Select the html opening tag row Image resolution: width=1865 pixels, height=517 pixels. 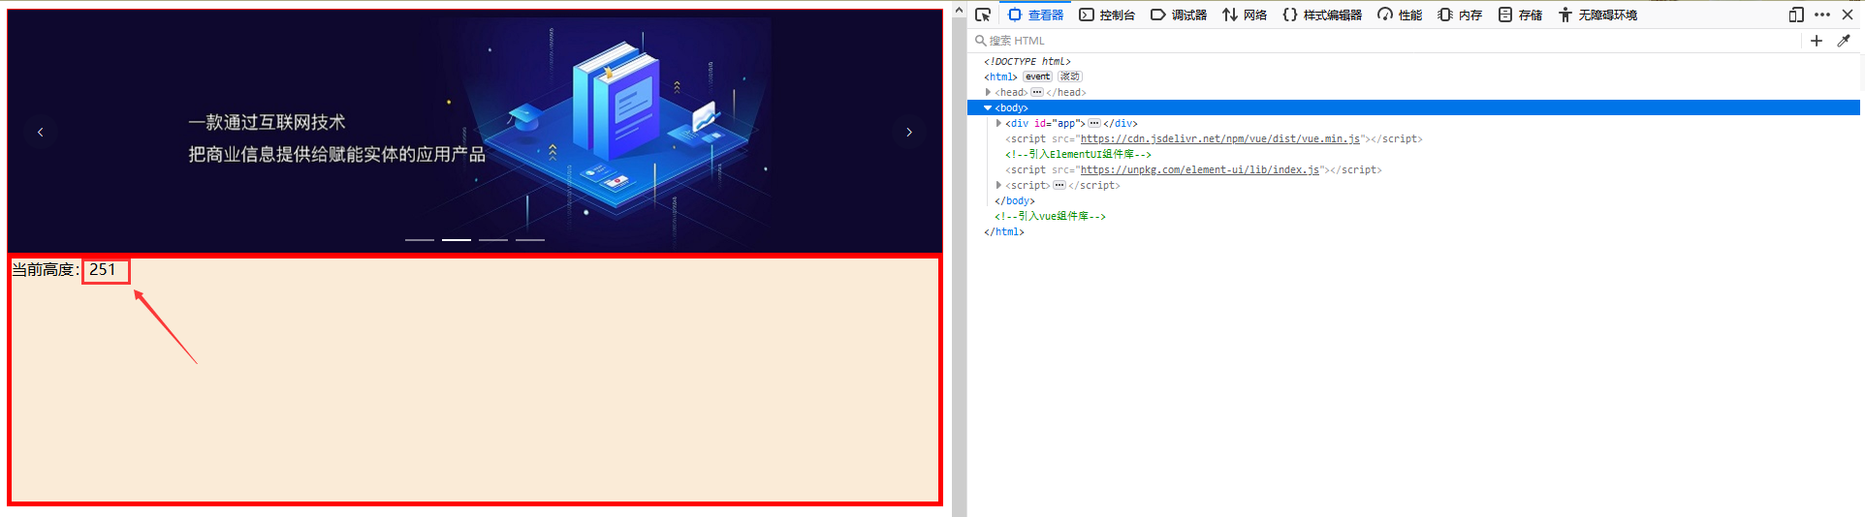coord(1000,76)
